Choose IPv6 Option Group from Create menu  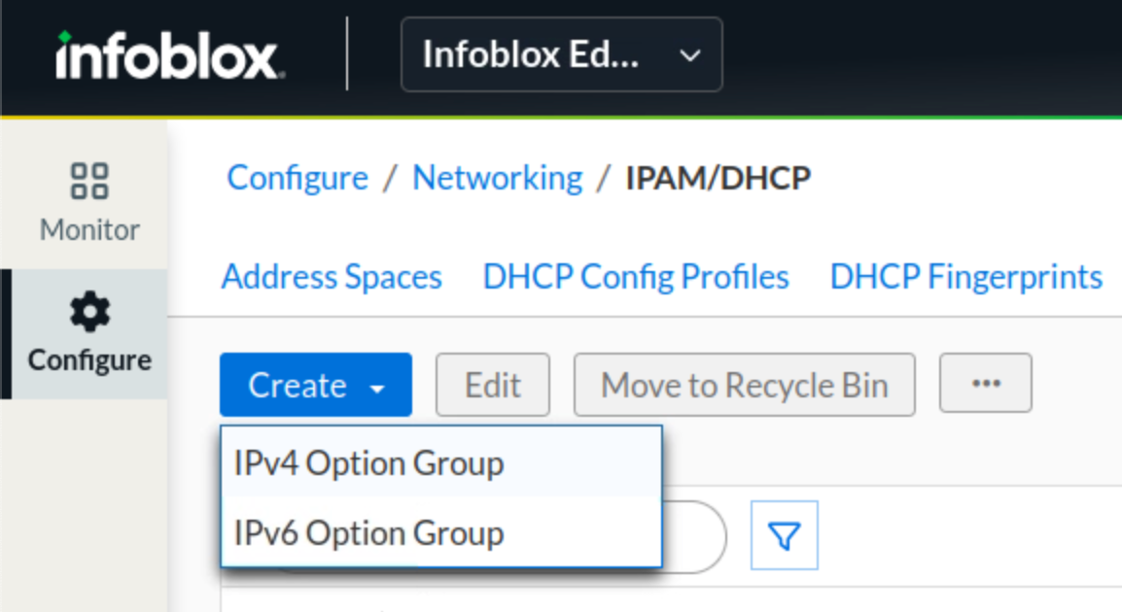369,532
